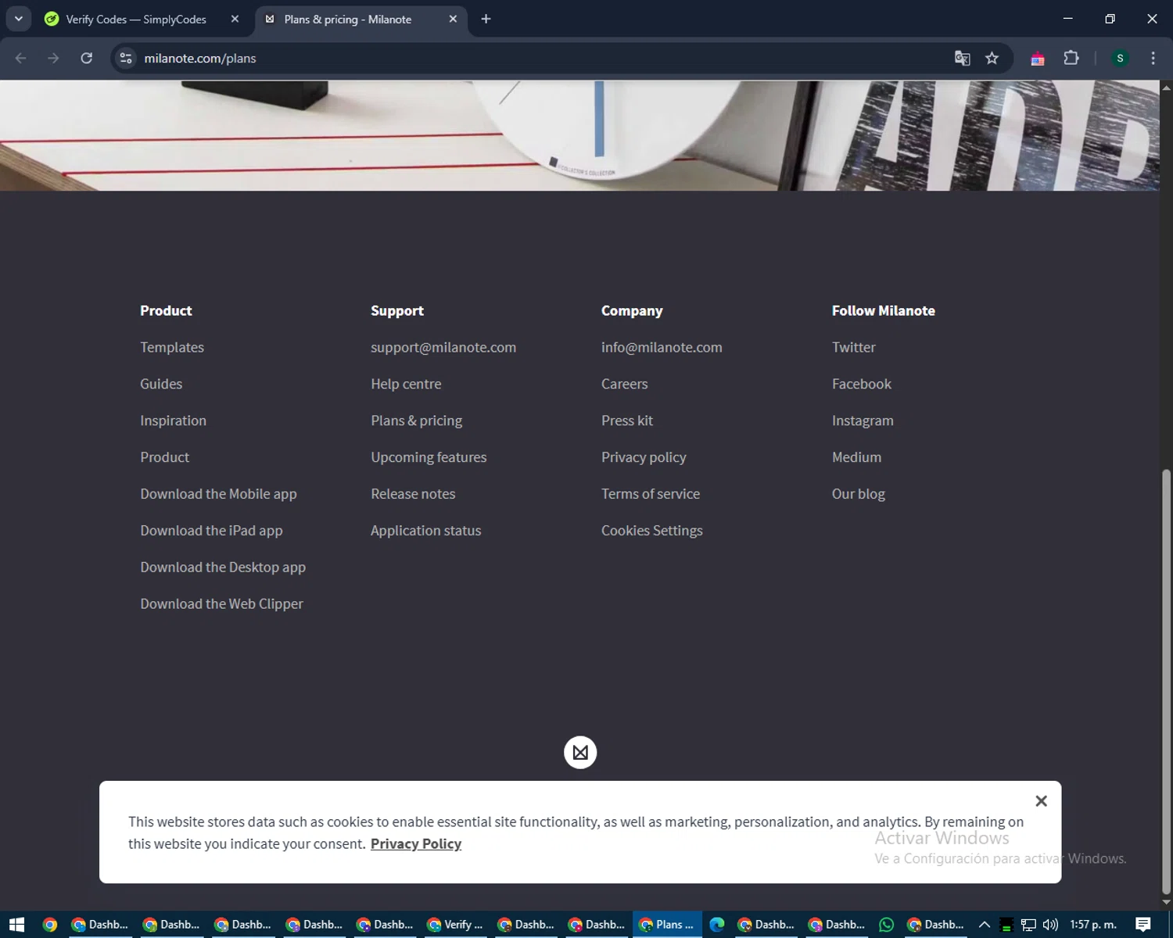Open the Windows Start menu
The width and height of the screenshot is (1173, 938).
(16, 925)
